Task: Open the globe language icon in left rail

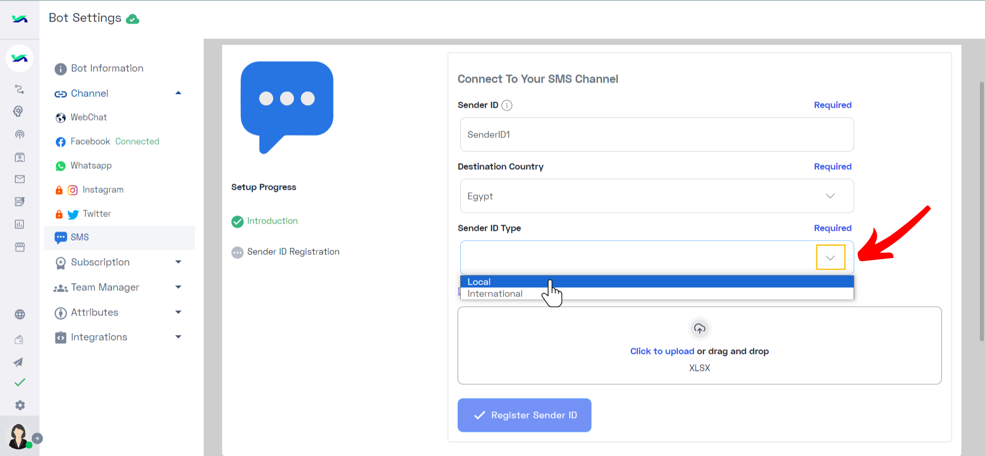Action: point(19,314)
